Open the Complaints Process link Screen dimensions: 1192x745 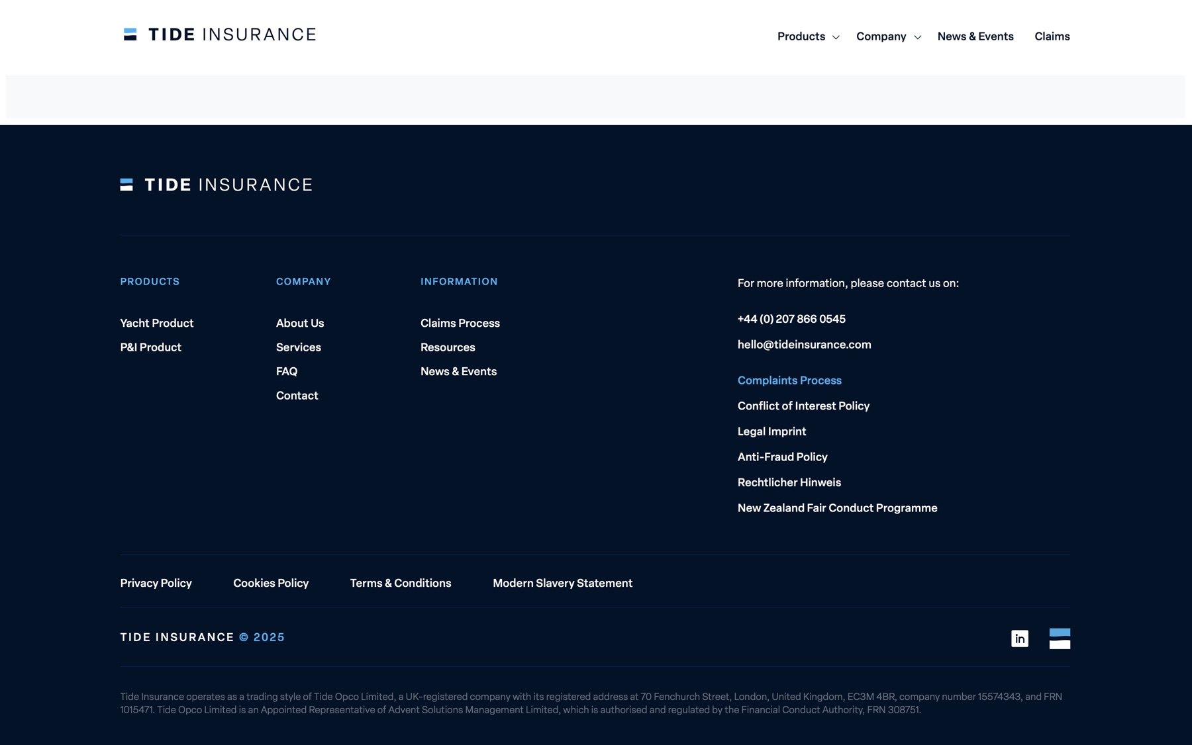click(x=789, y=380)
